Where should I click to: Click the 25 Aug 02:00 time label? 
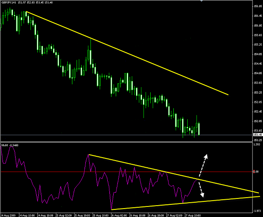click(64, 215)
